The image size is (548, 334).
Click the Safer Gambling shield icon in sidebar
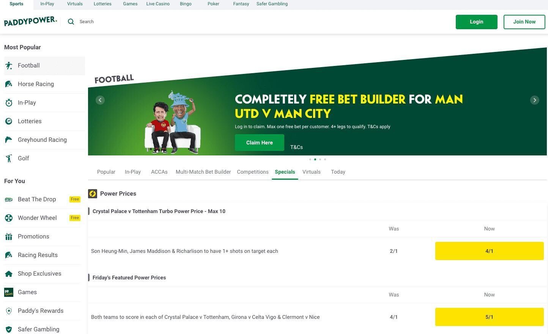pyautogui.click(x=9, y=329)
